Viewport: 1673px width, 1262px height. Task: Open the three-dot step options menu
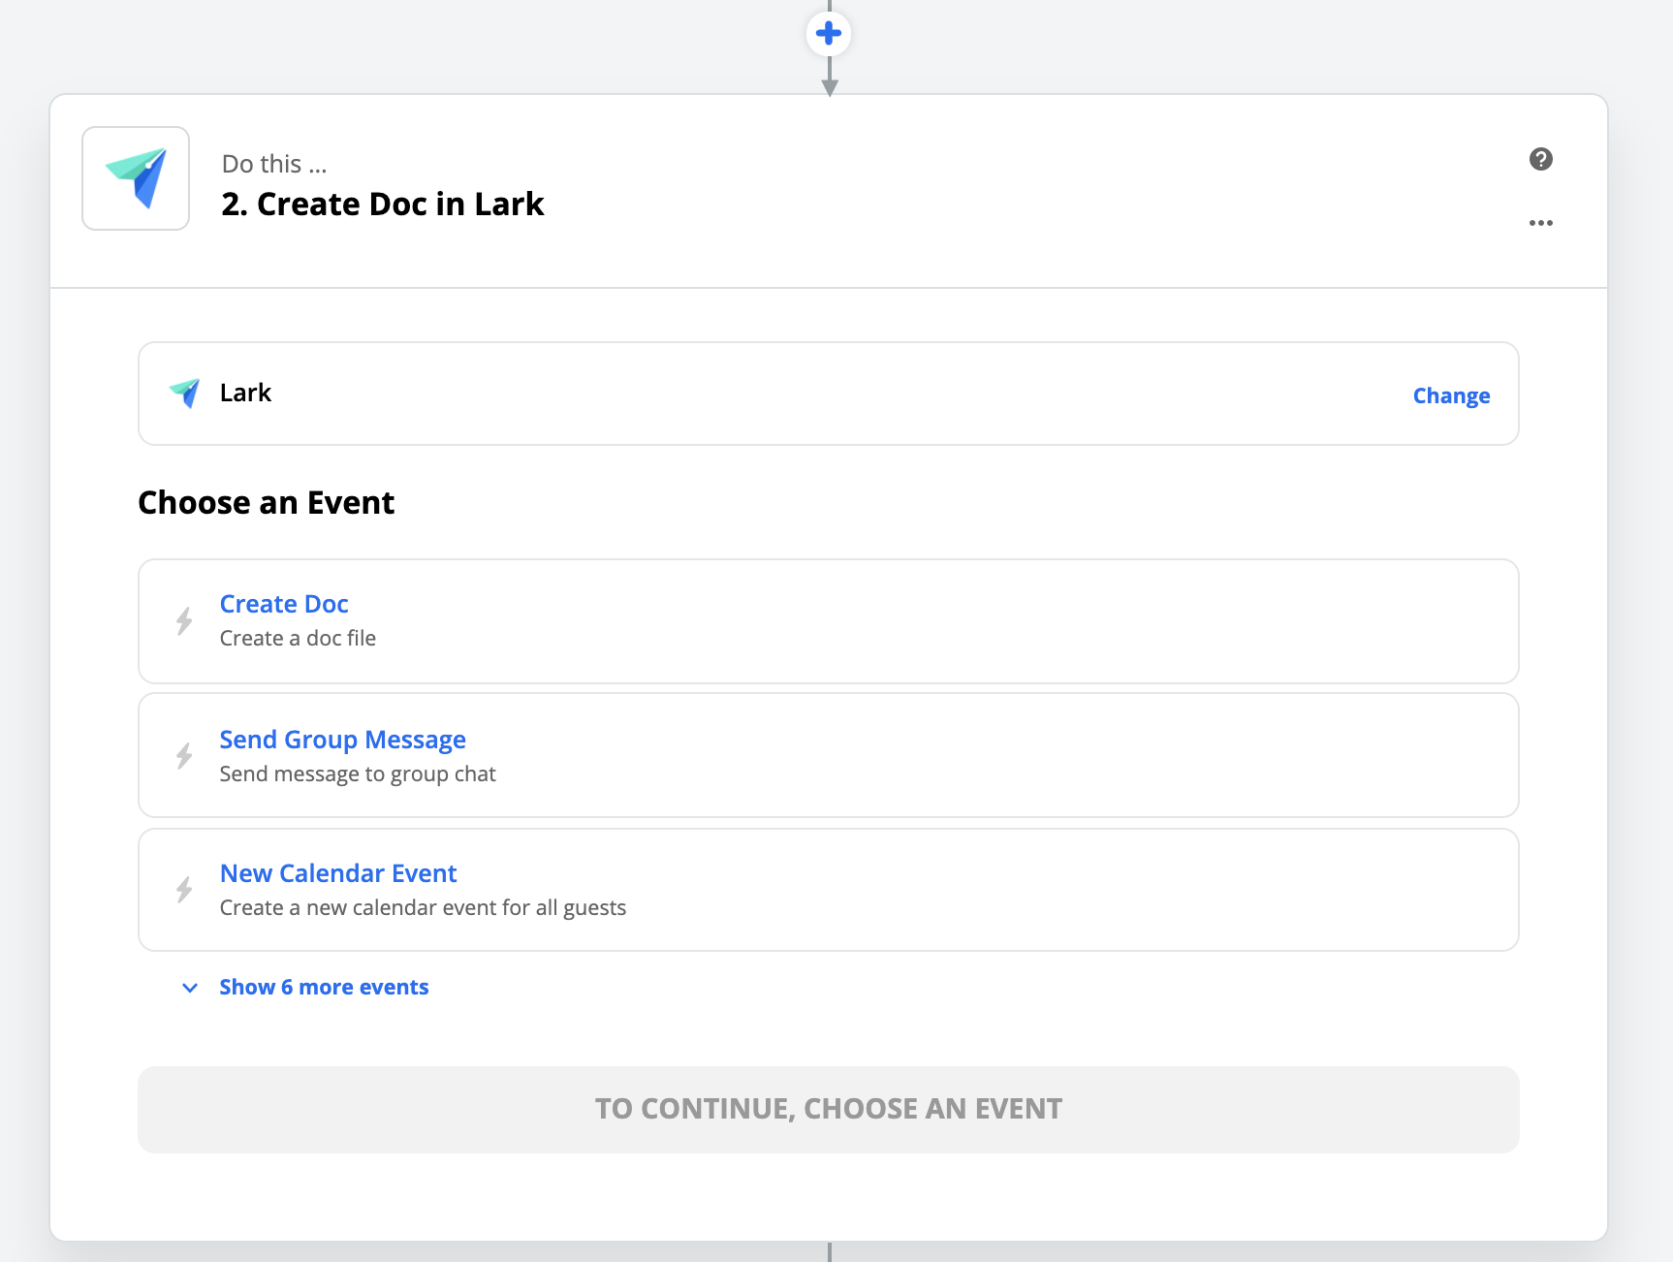click(1540, 223)
